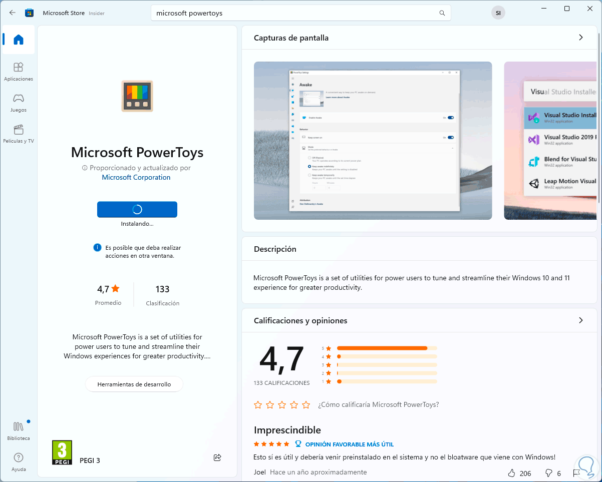Click reviewer name Joel

tap(260, 472)
